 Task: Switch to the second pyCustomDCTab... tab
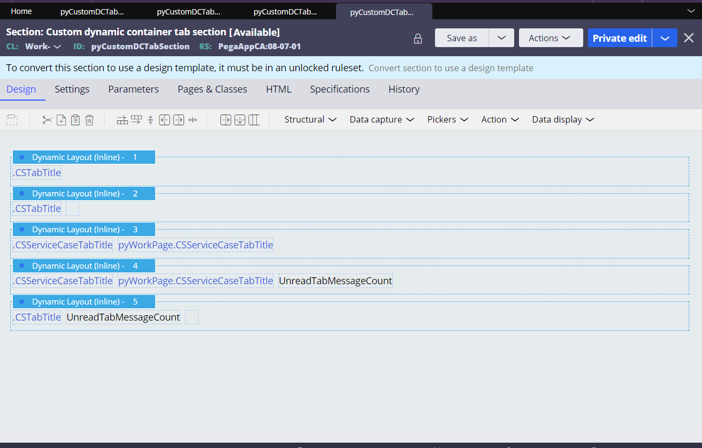(x=189, y=11)
